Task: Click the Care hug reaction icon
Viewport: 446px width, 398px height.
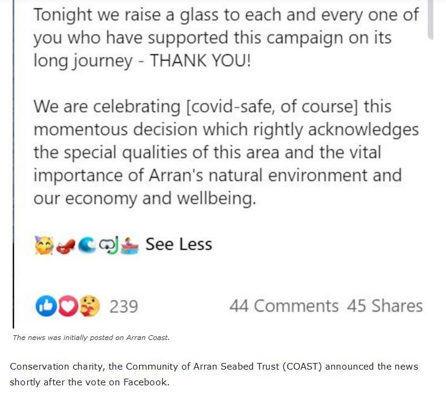Action: (89, 306)
